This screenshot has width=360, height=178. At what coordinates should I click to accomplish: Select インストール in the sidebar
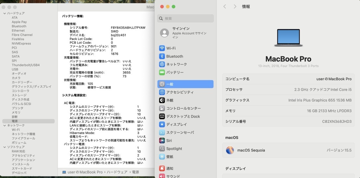(x=20, y=164)
